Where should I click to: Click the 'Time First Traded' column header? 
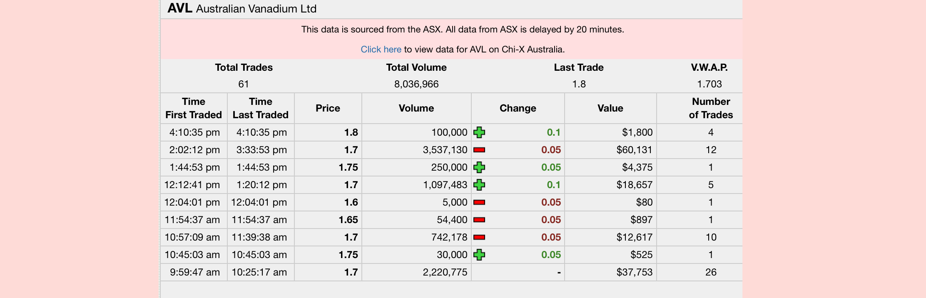click(x=194, y=108)
